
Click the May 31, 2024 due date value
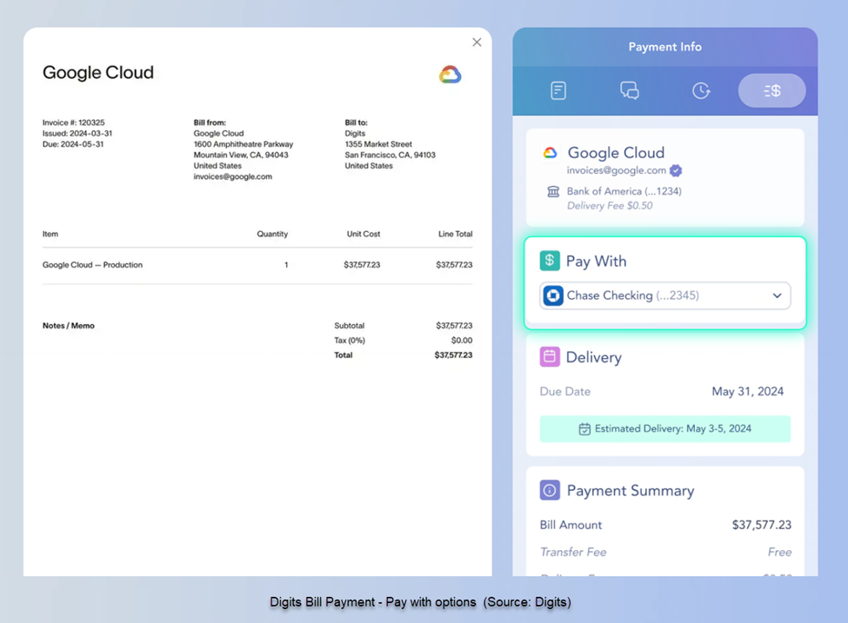coord(747,392)
